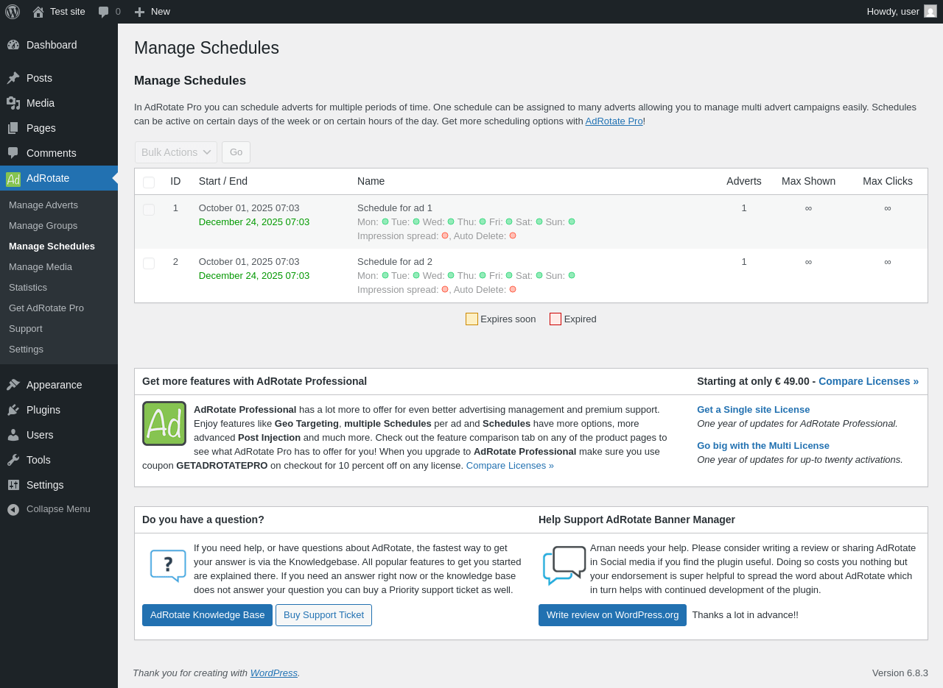Image resolution: width=943 pixels, height=688 pixels.
Task: Click the Collapse Menu arrow icon
Action: click(x=13, y=509)
